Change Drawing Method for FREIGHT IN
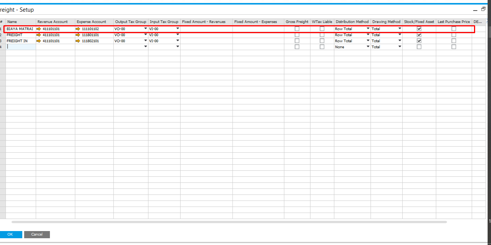Image resolution: width=491 pixels, height=245 pixels. coord(400,40)
